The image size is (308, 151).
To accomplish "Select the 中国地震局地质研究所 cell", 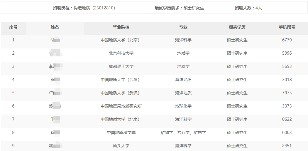I will tap(121, 106).
